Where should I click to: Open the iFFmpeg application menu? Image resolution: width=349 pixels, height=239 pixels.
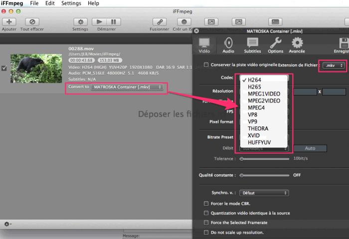[12, 3]
